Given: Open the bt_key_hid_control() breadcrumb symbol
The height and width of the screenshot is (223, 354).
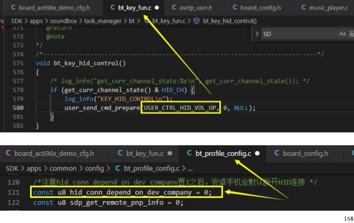Looking at the screenshot, I should pyautogui.click(x=230, y=21).
